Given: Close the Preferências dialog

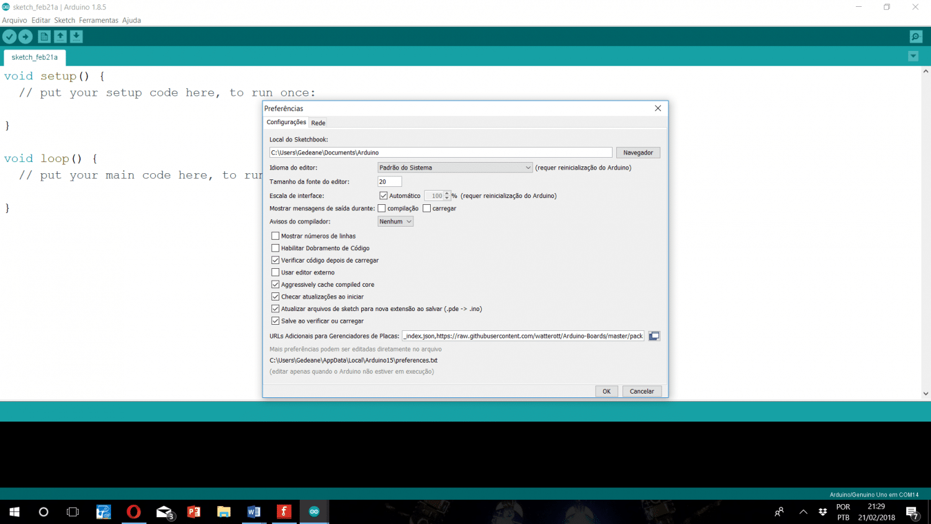Looking at the screenshot, I should click(658, 108).
